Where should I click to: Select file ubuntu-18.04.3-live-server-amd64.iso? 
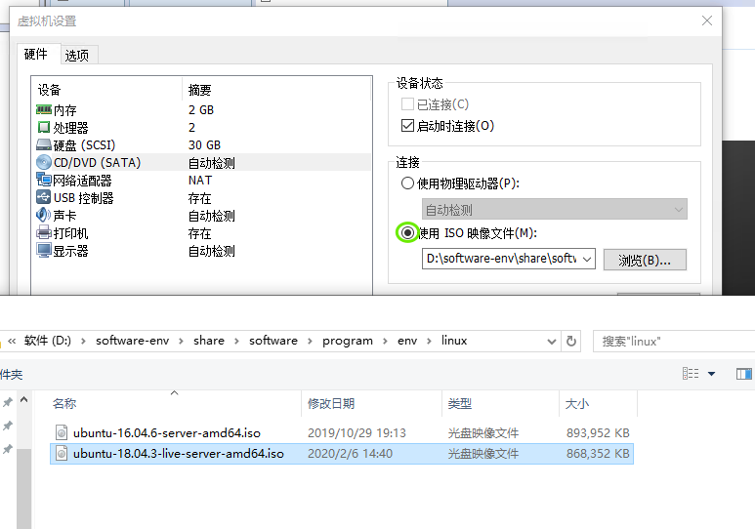pyautogui.click(x=179, y=454)
